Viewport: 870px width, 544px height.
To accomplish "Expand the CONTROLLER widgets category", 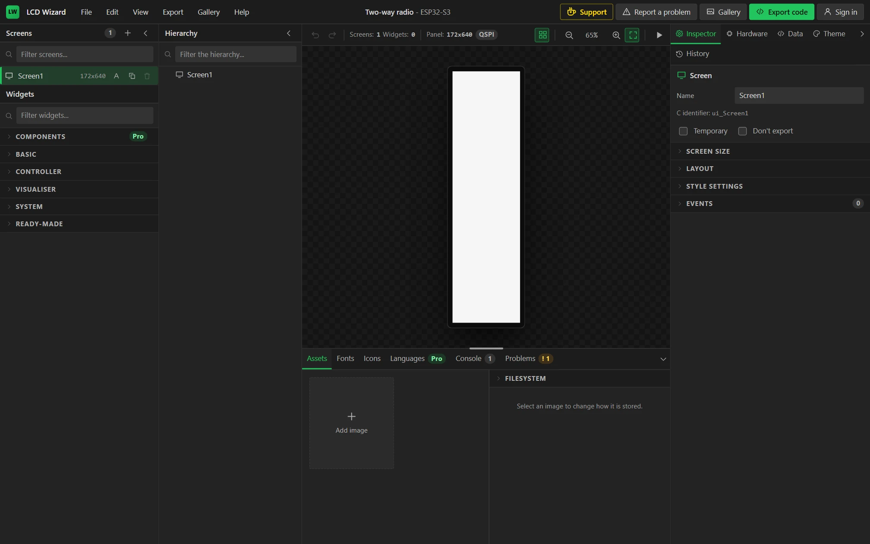I will 79,172.
